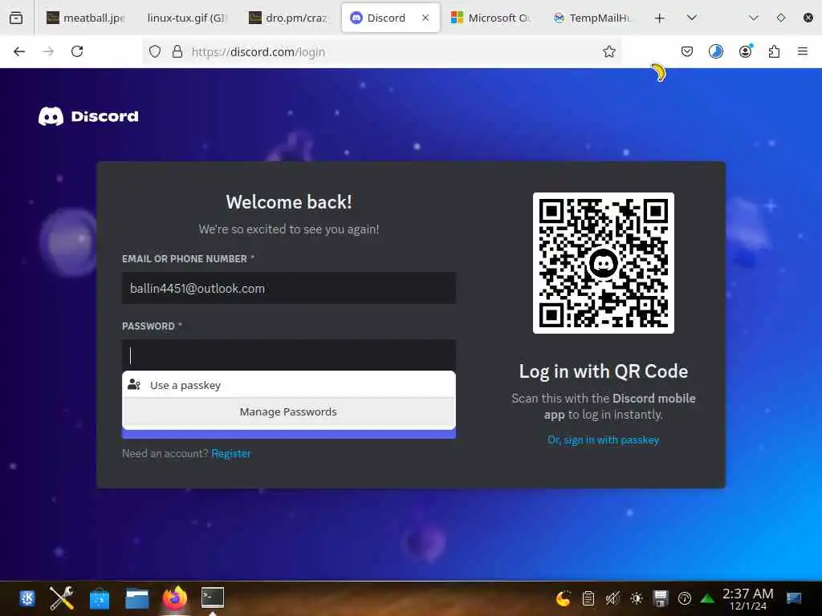Focus the Password input field
Image resolution: width=822 pixels, height=616 pixels.
pos(289,355)
